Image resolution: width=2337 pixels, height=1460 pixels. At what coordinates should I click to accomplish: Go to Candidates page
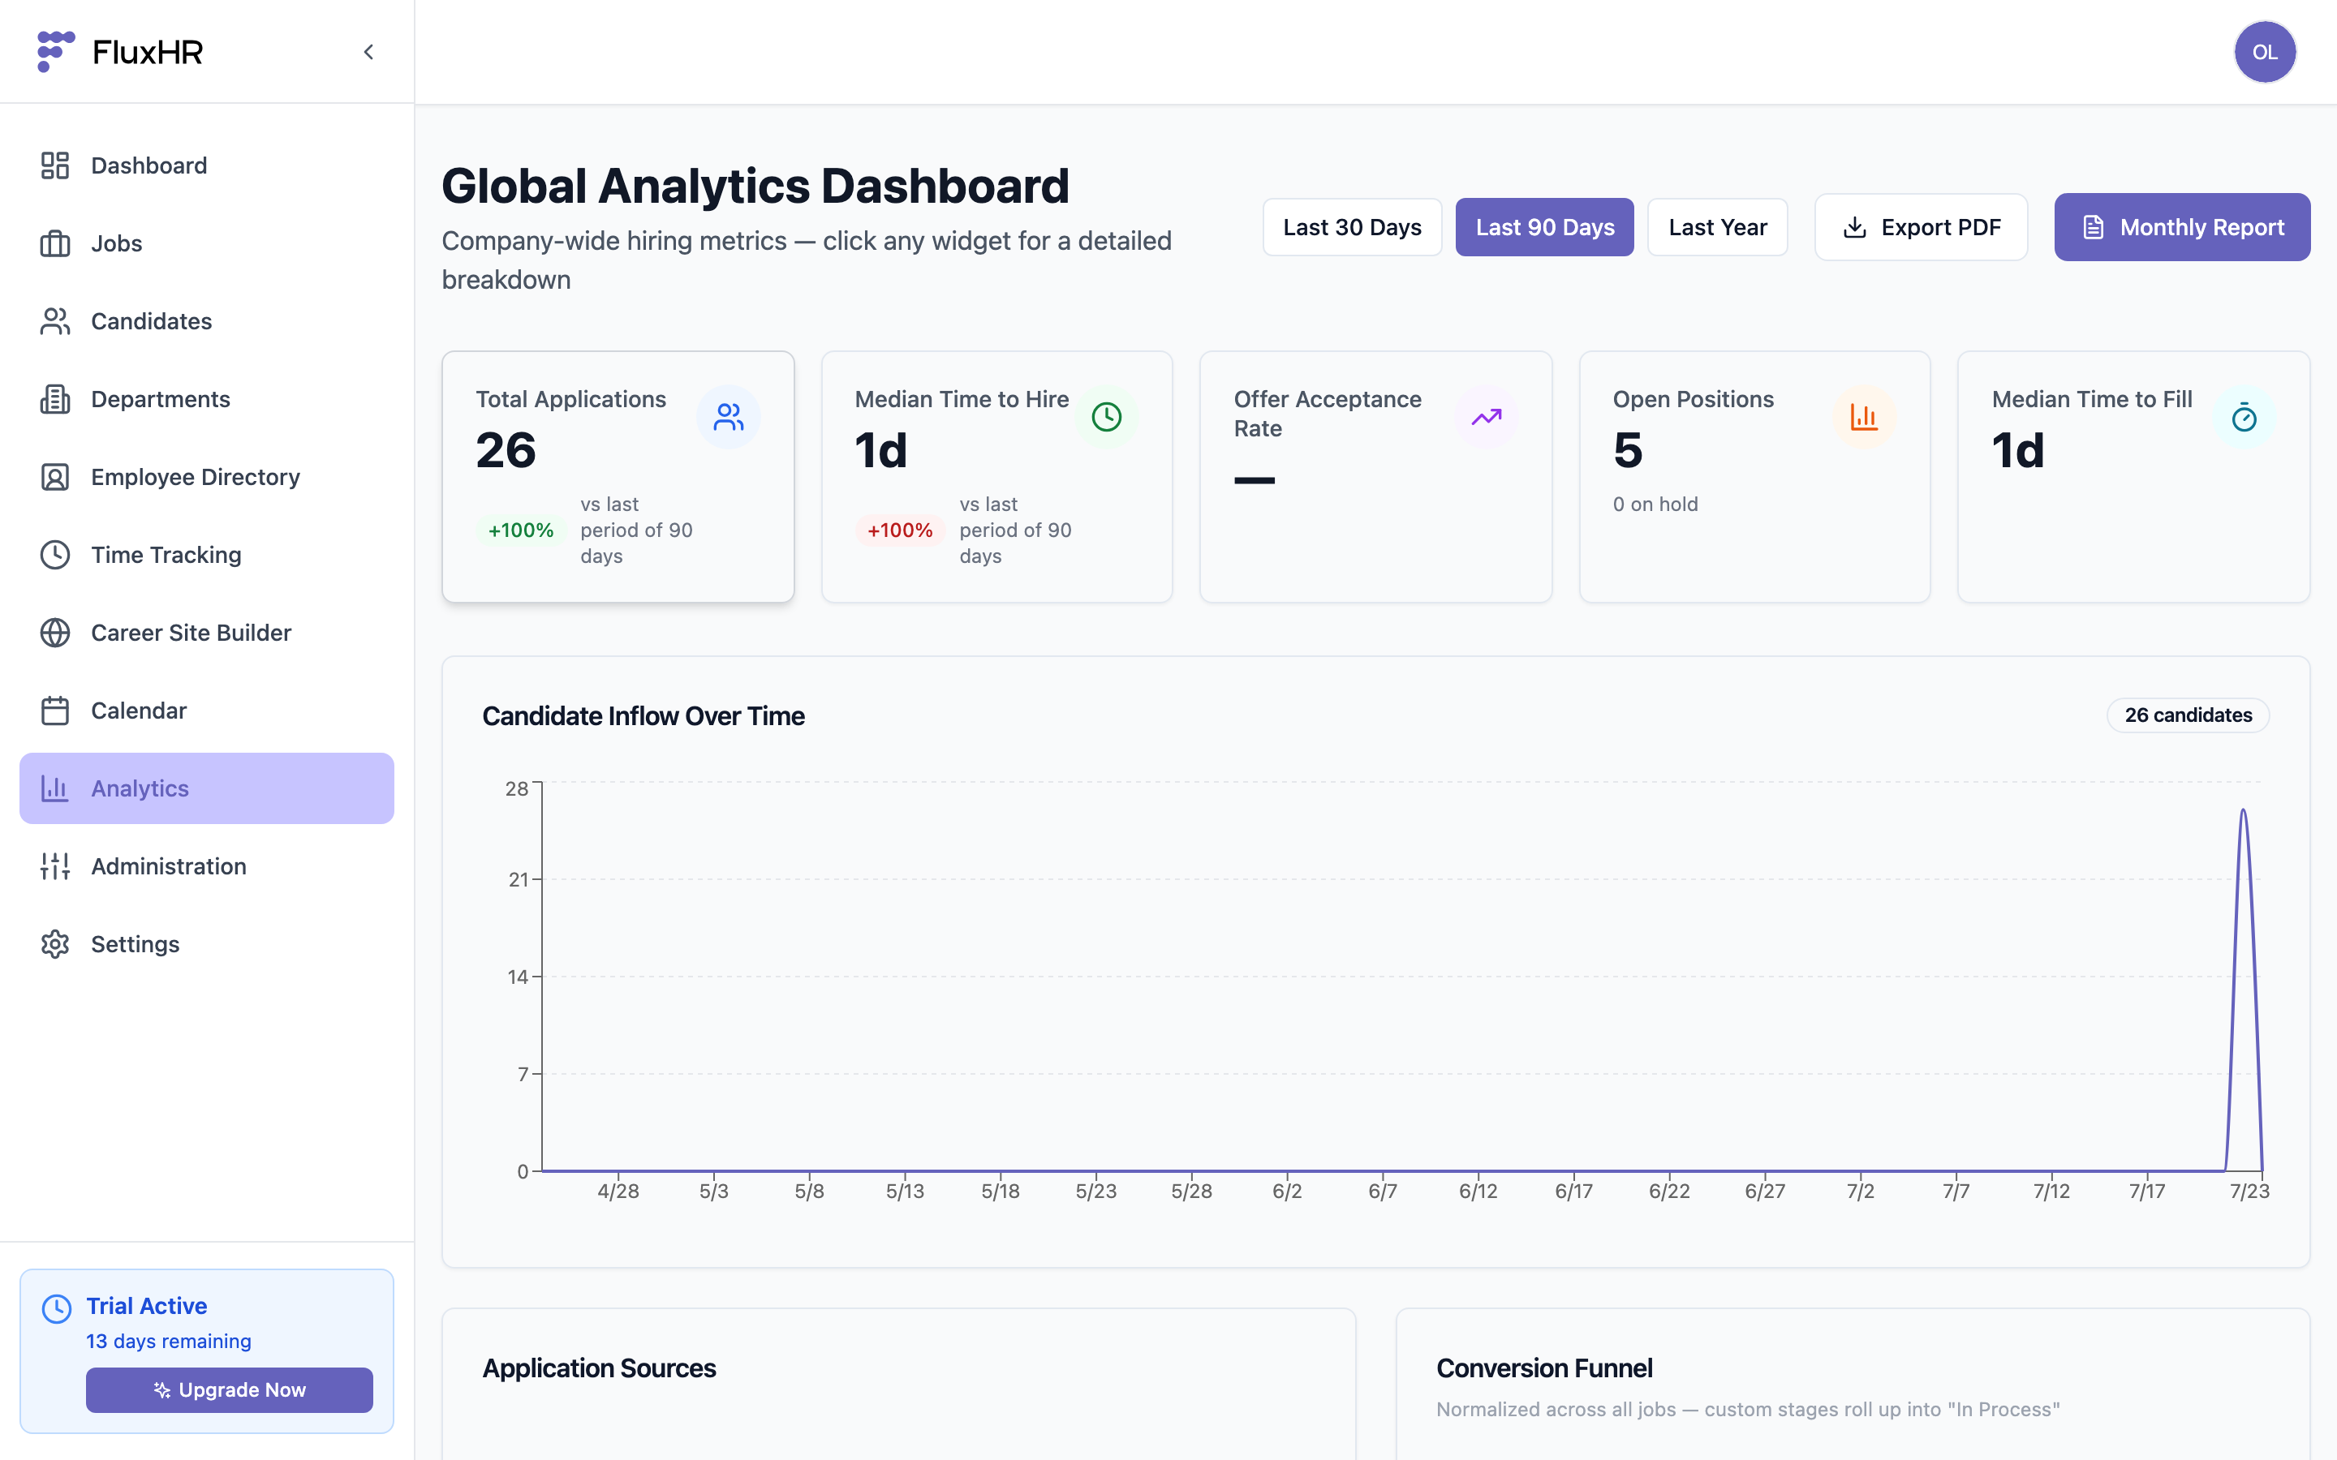pos(207,321)
